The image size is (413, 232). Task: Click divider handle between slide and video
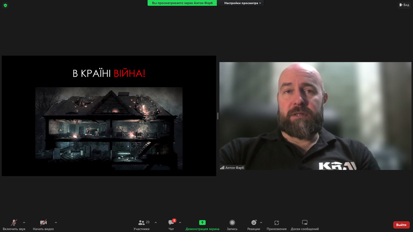(x=218, y=116)
